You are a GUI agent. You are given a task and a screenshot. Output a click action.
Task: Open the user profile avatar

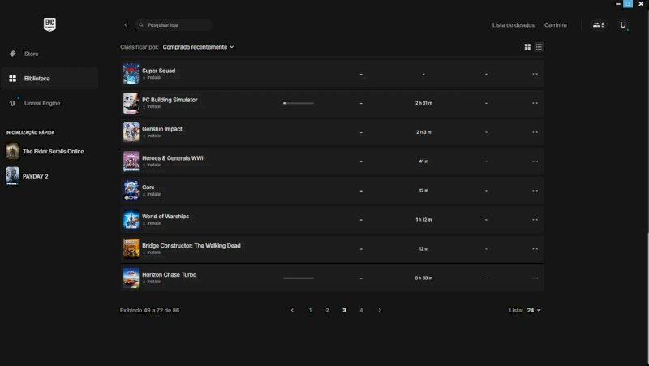(x=623, y=25)
